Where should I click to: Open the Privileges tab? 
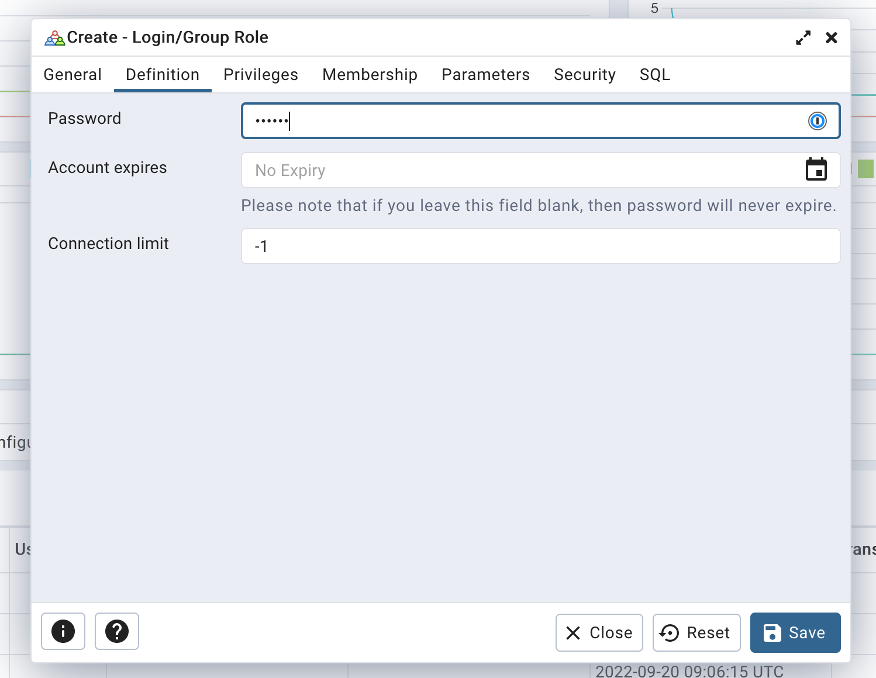[261, 75]
